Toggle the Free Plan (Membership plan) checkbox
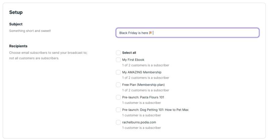 [118, 84]
